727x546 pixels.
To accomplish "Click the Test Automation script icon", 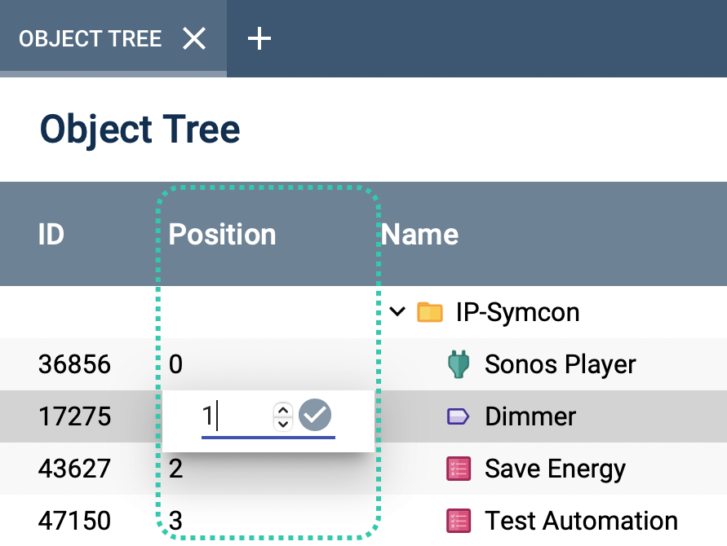I will pos(459,521).
